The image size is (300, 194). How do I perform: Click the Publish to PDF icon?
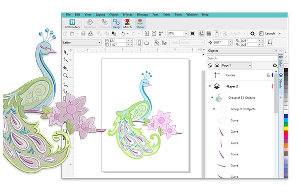click(x=161, y=34)
